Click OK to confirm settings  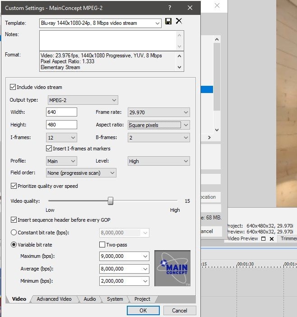pyautogui.click(x=143, y=311)
